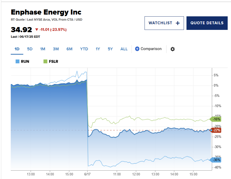Click the first 13:00 label before 6/17

click(31, 174)
